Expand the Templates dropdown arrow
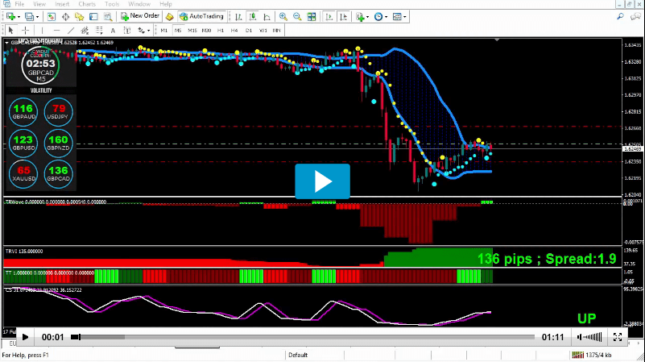645x362 pixels. tap(405, 17)
